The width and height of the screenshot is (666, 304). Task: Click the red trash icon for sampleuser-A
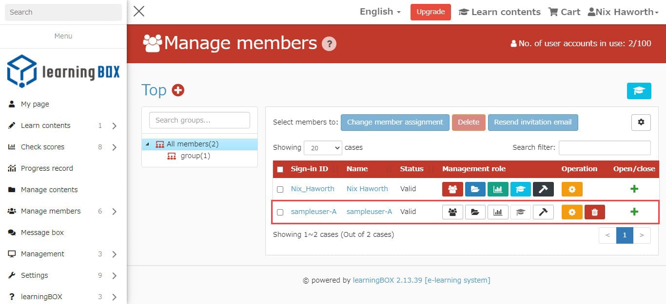point(594,212)
